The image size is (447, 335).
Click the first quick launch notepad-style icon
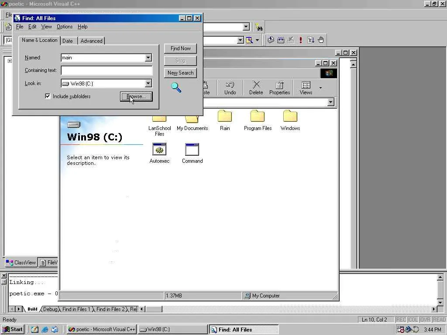35,329
